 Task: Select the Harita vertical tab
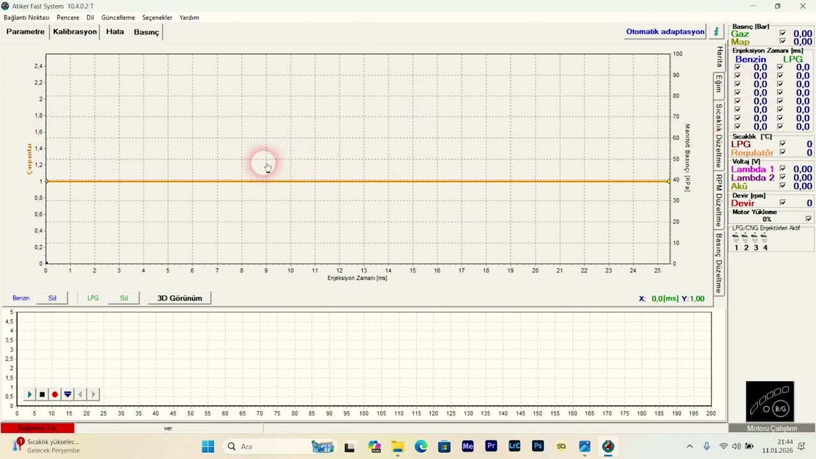720,57
